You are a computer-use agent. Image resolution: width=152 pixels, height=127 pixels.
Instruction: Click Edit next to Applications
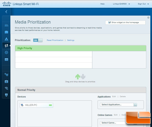[114, 97]
